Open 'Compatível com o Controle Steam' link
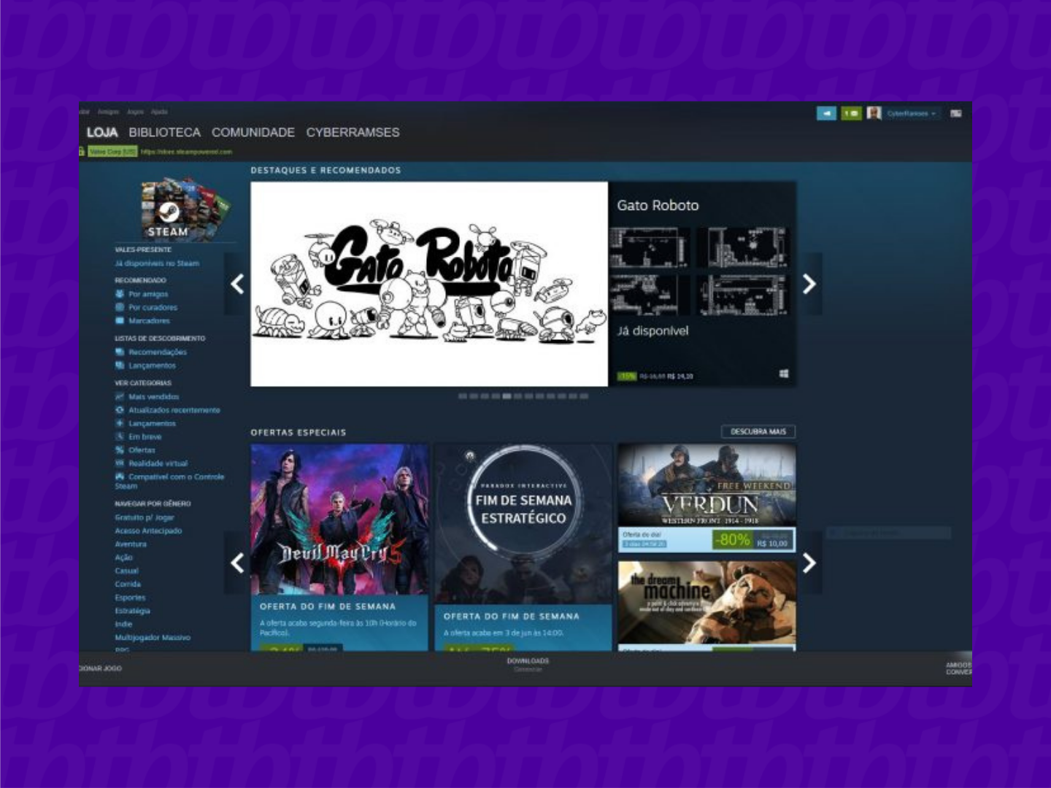 [169, 481]
